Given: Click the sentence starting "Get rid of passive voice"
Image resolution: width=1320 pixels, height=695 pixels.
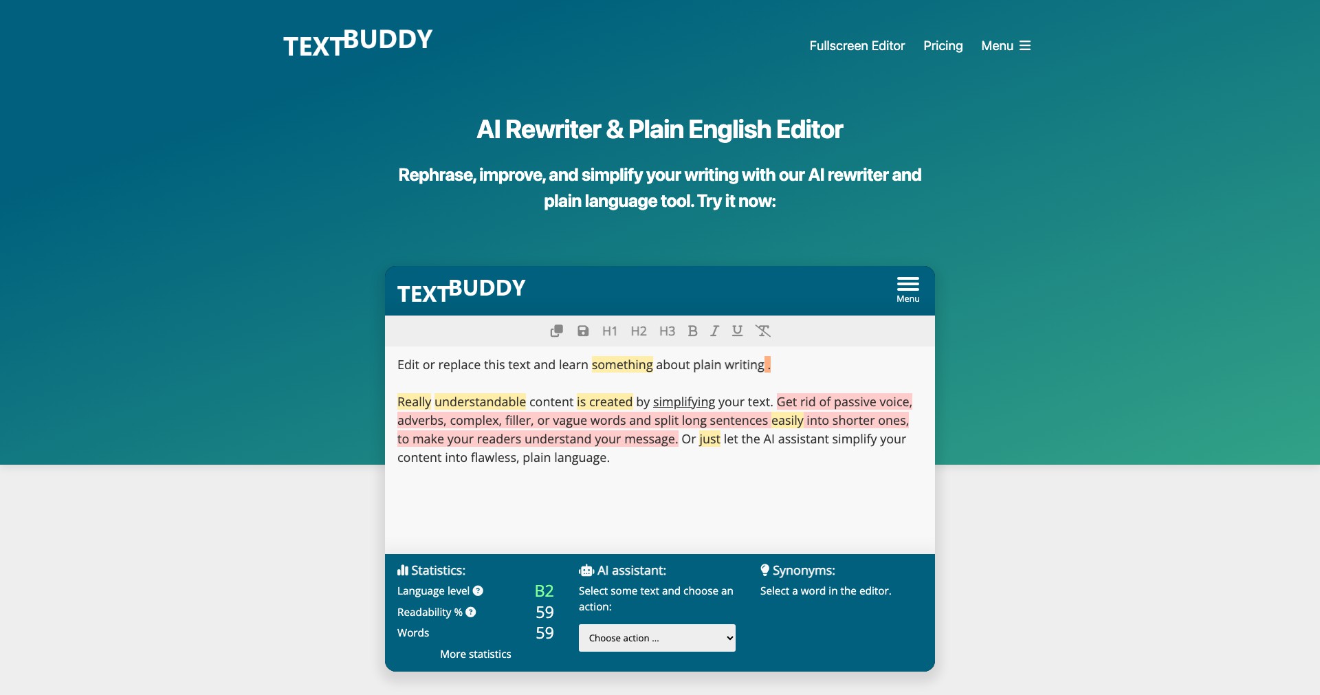Looking at the screenshot, I should (x=653, y=421).
